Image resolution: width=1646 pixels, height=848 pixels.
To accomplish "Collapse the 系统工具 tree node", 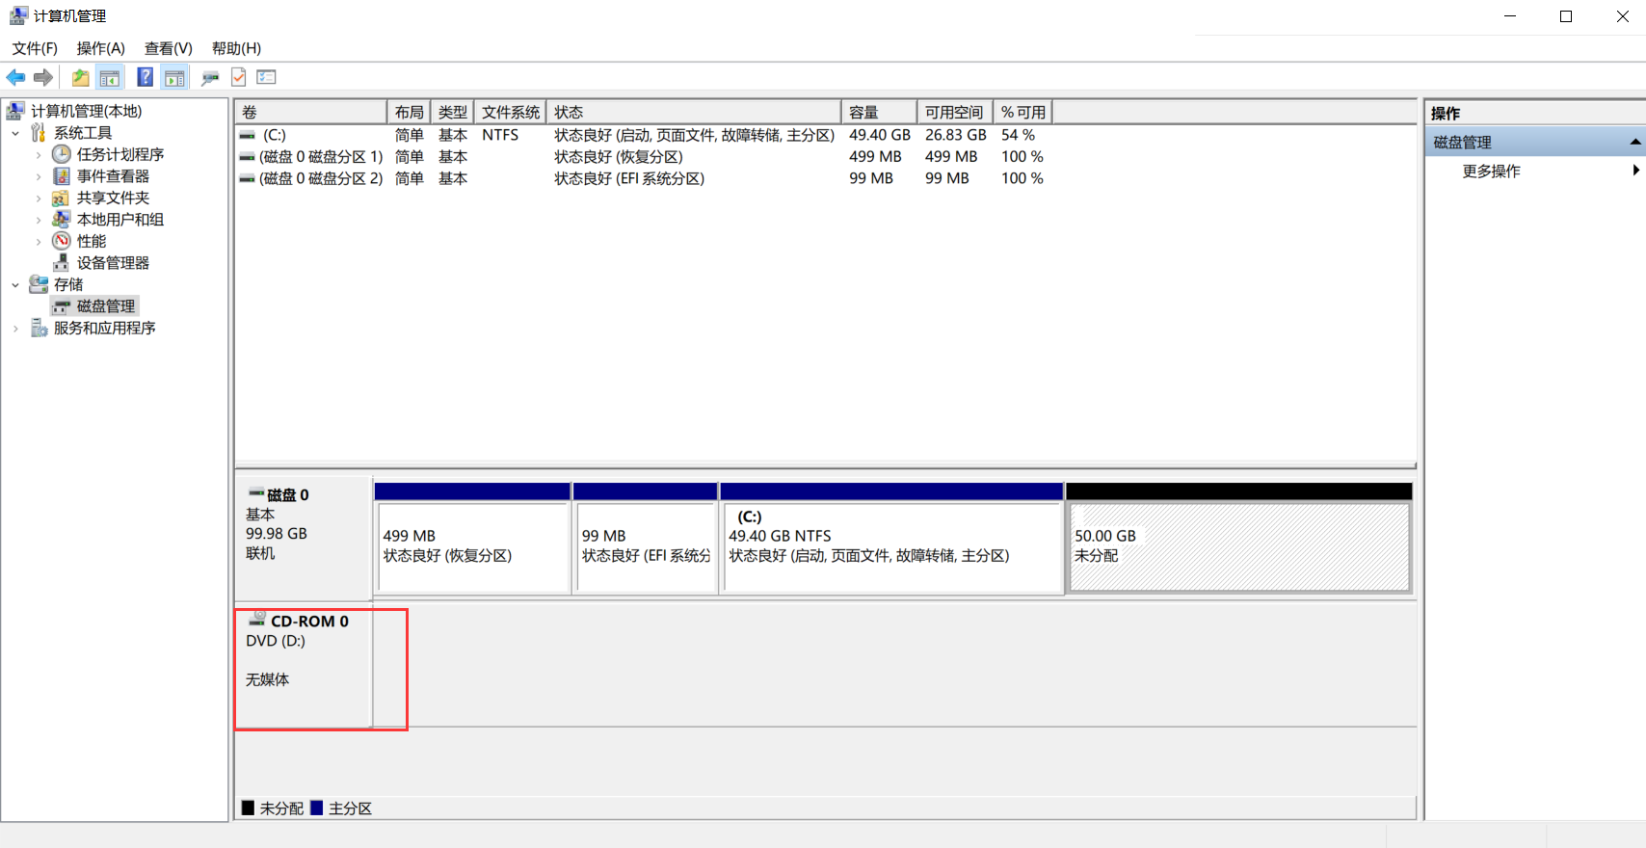I will pyautogui.click(x=15, y=133).
